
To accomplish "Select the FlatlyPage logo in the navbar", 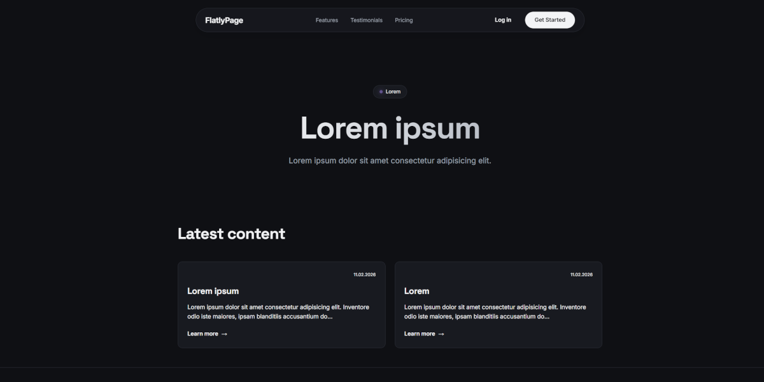I will [x=223, y=20].
